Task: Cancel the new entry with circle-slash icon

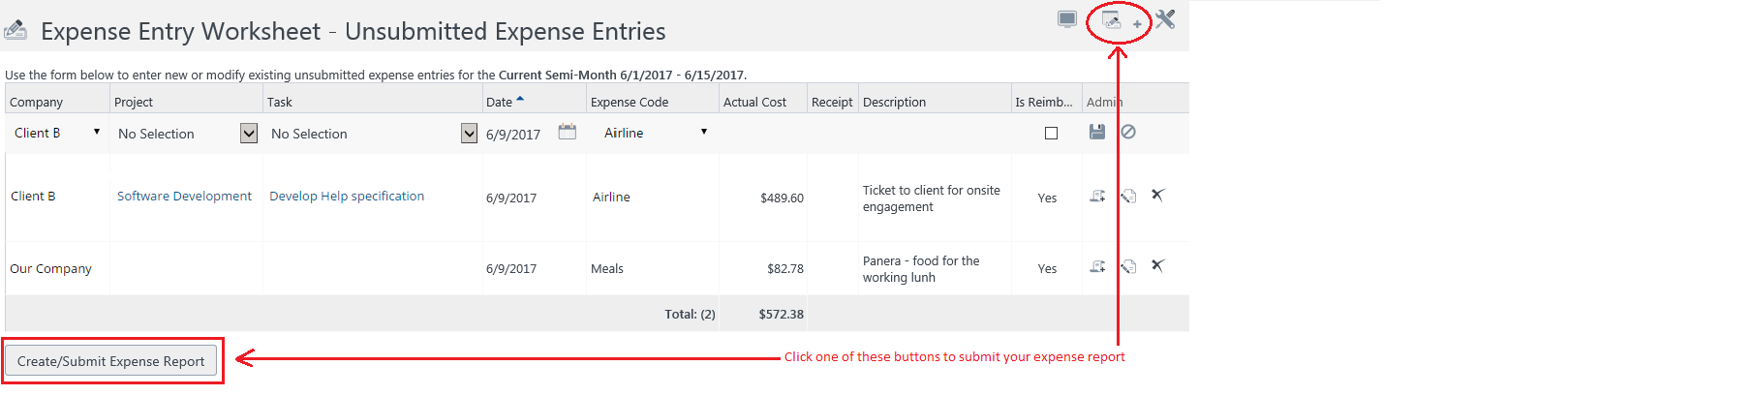Action: click(1128, 132)
